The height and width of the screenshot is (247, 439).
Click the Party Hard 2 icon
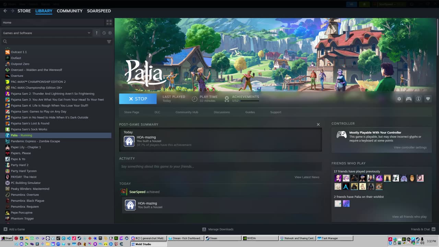click(x=8, y=165)
